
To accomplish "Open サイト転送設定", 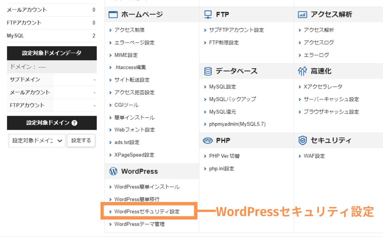I will [132, 80].
